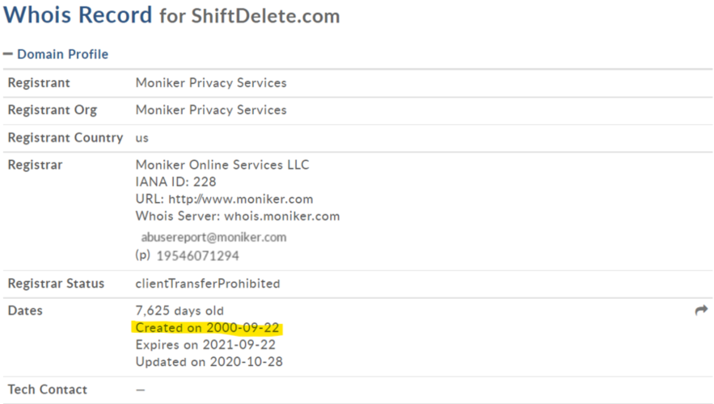This screenshot has width=714, height=404.
Task: Click the Whois Record page title
Action: (78, 15)
